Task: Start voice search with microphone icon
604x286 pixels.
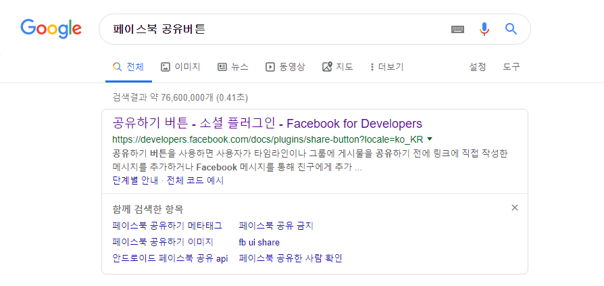Action: click(484, 29)
